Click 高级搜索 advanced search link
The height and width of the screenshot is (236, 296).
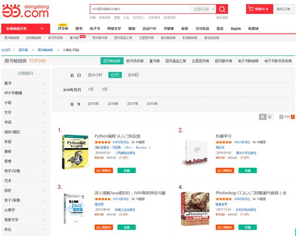[222, 18]
